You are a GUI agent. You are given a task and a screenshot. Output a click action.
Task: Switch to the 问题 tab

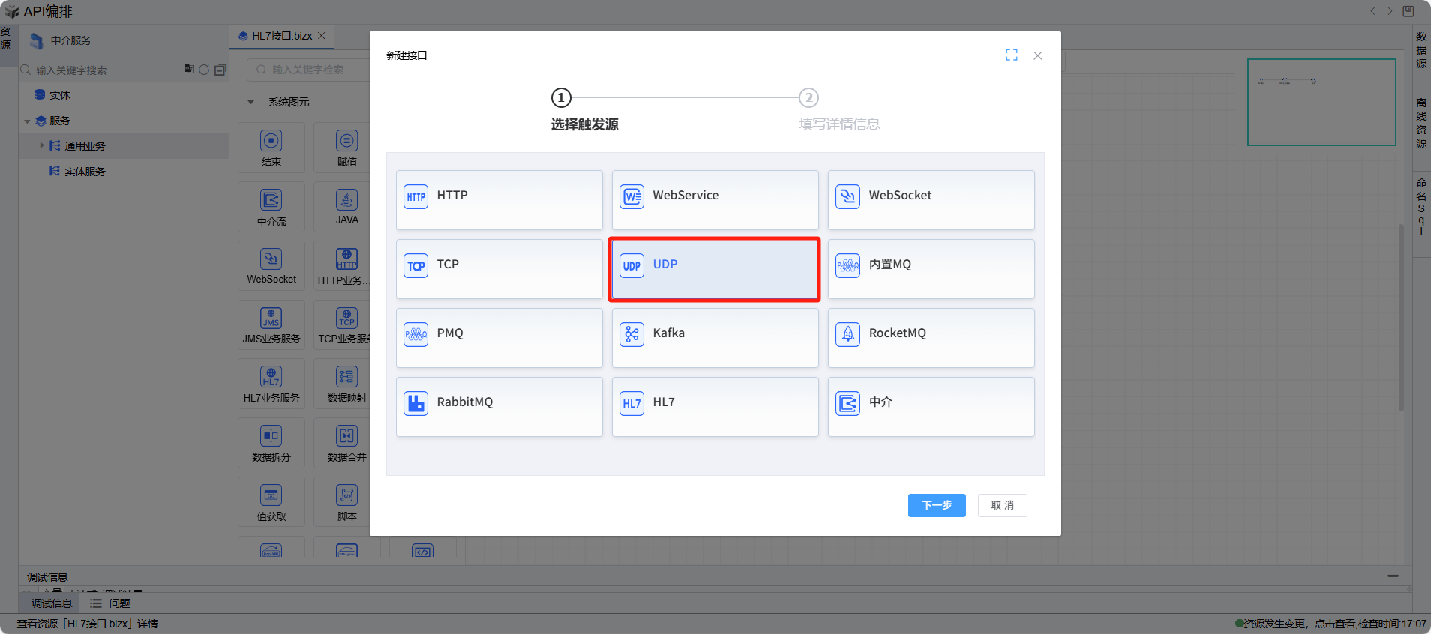[x=111, y=603]
